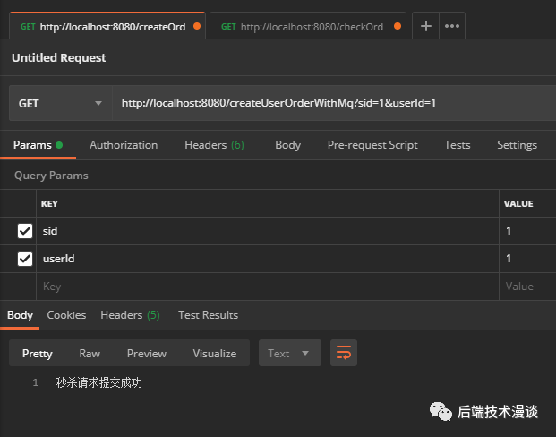
Task: Open a new request tab with plus icon
Action: (425, 26)
